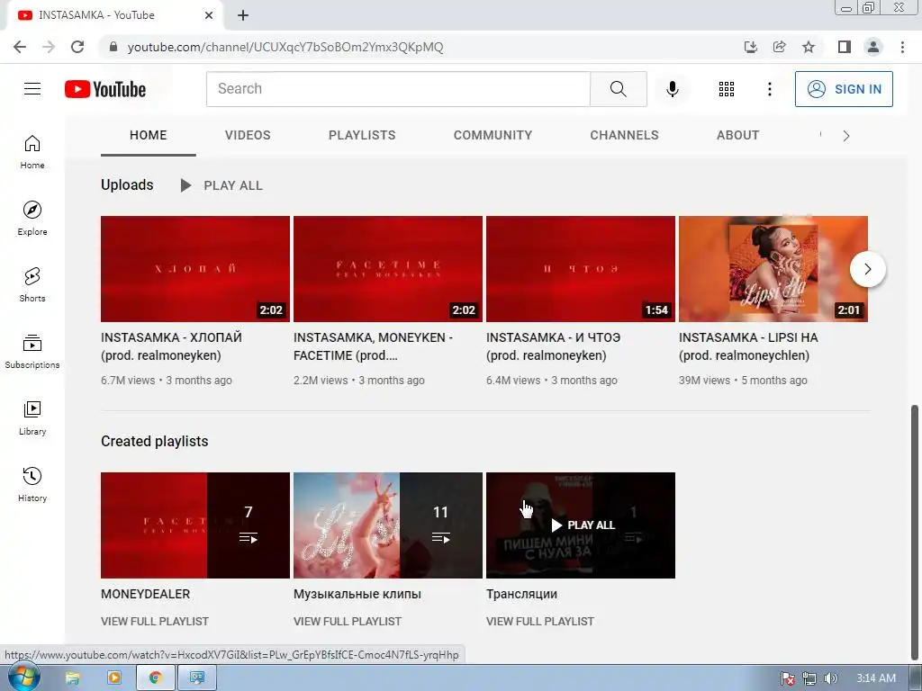Image resolution: width=922 pixels, height=691 pixels.
Task: Open the YouTube apps grid icon
Action: [727, 89]
